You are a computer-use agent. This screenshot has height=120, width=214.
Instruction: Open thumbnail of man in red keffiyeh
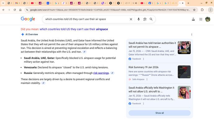(184, 92)
